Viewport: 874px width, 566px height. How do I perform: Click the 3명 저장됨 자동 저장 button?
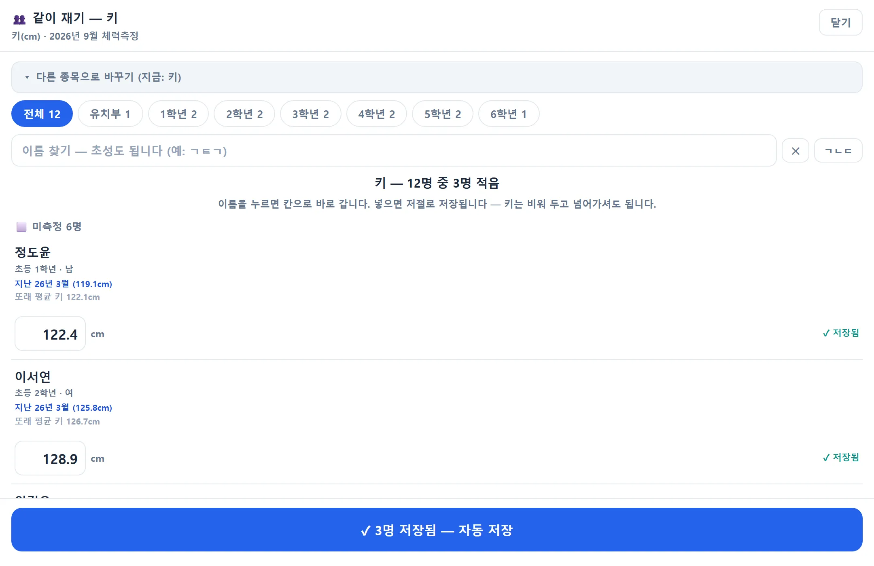(437, 530)
